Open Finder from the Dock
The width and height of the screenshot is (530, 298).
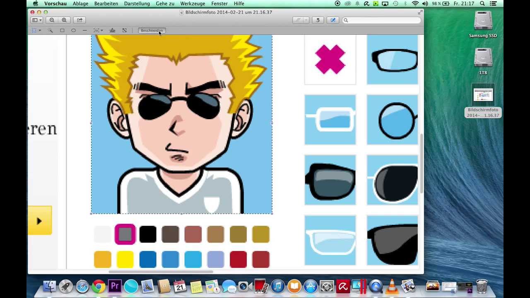[50, 286]
